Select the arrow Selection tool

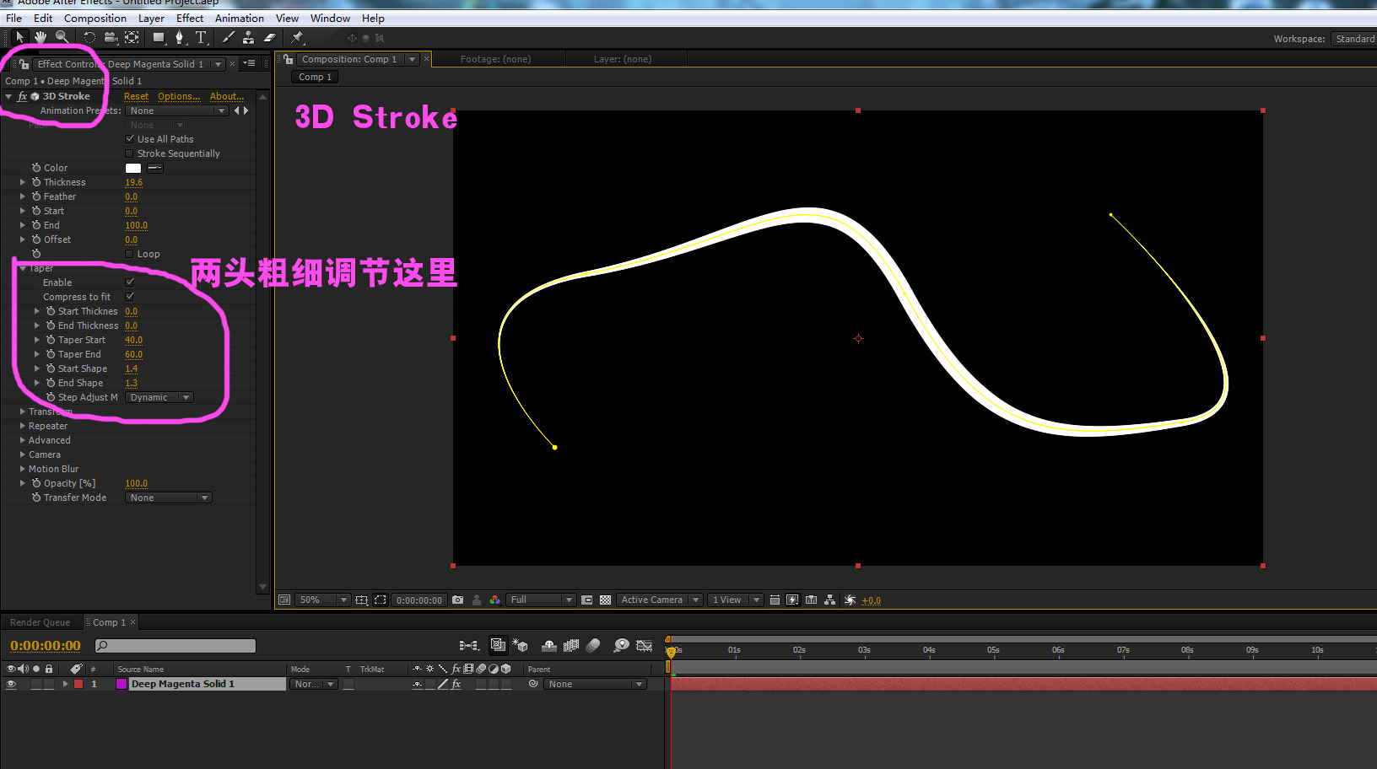point(20,37)
